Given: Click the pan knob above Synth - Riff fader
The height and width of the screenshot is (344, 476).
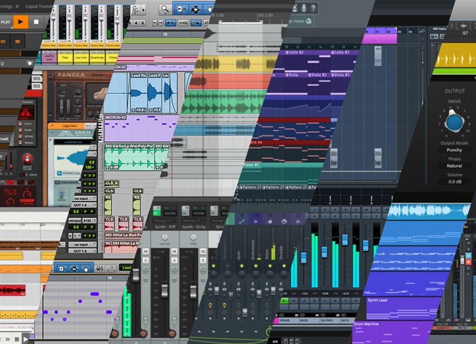Looking at the screenshot, I should (165, 237).
